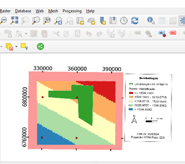Click red point inside the green polygon
185x164 pixels.
tap(77, 97)
